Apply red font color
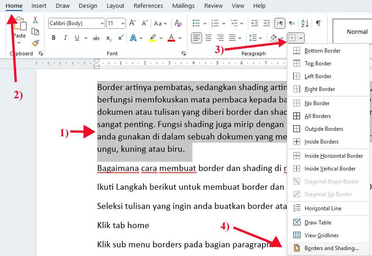The width and height of the screenshot is (372, 256). click(171, 38)
